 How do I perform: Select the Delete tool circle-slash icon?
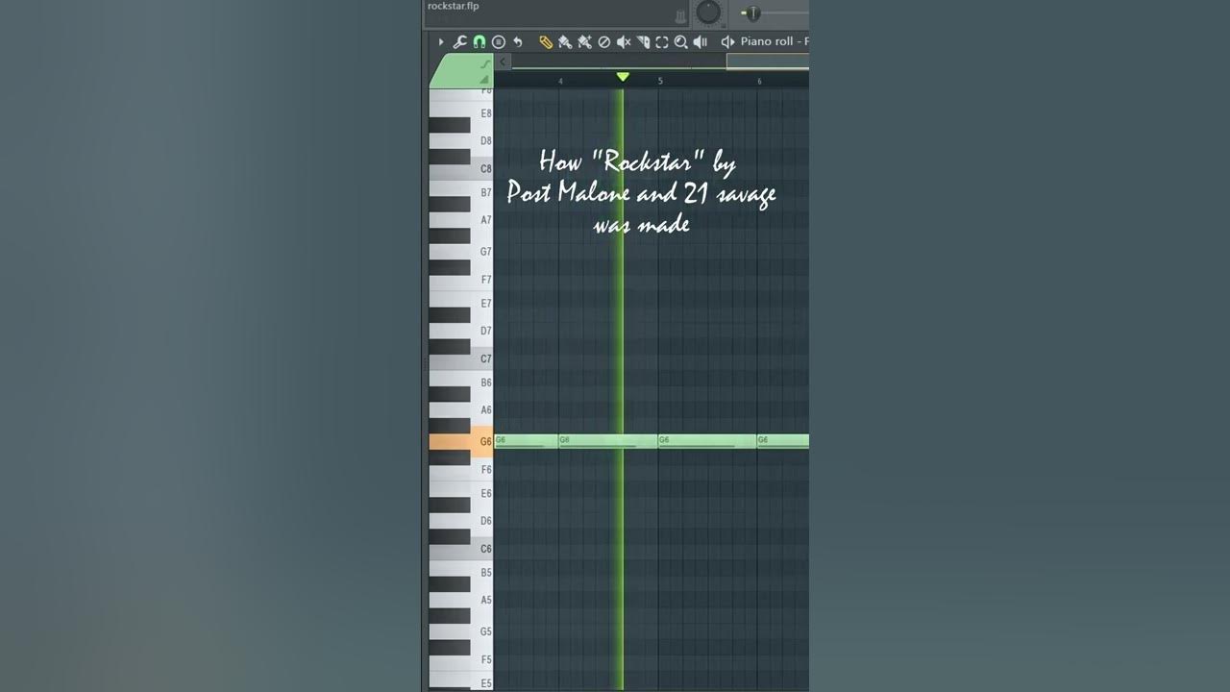pos(603,41)
